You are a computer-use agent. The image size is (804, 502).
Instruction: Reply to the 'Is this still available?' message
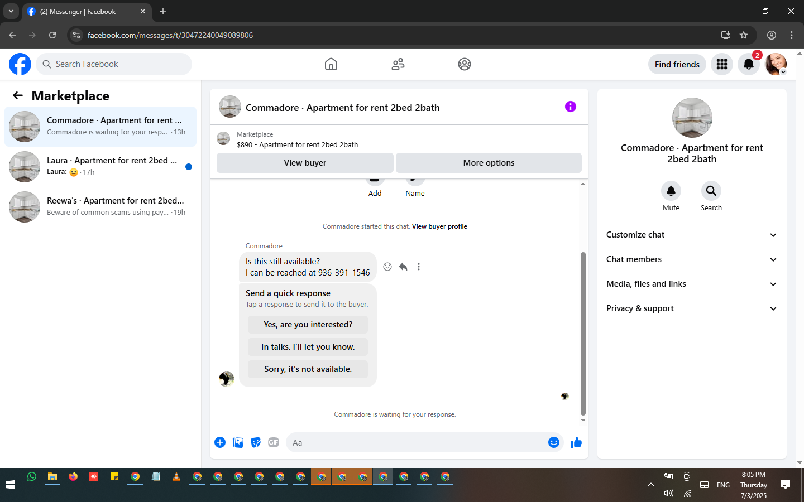(x=403, y=267)
